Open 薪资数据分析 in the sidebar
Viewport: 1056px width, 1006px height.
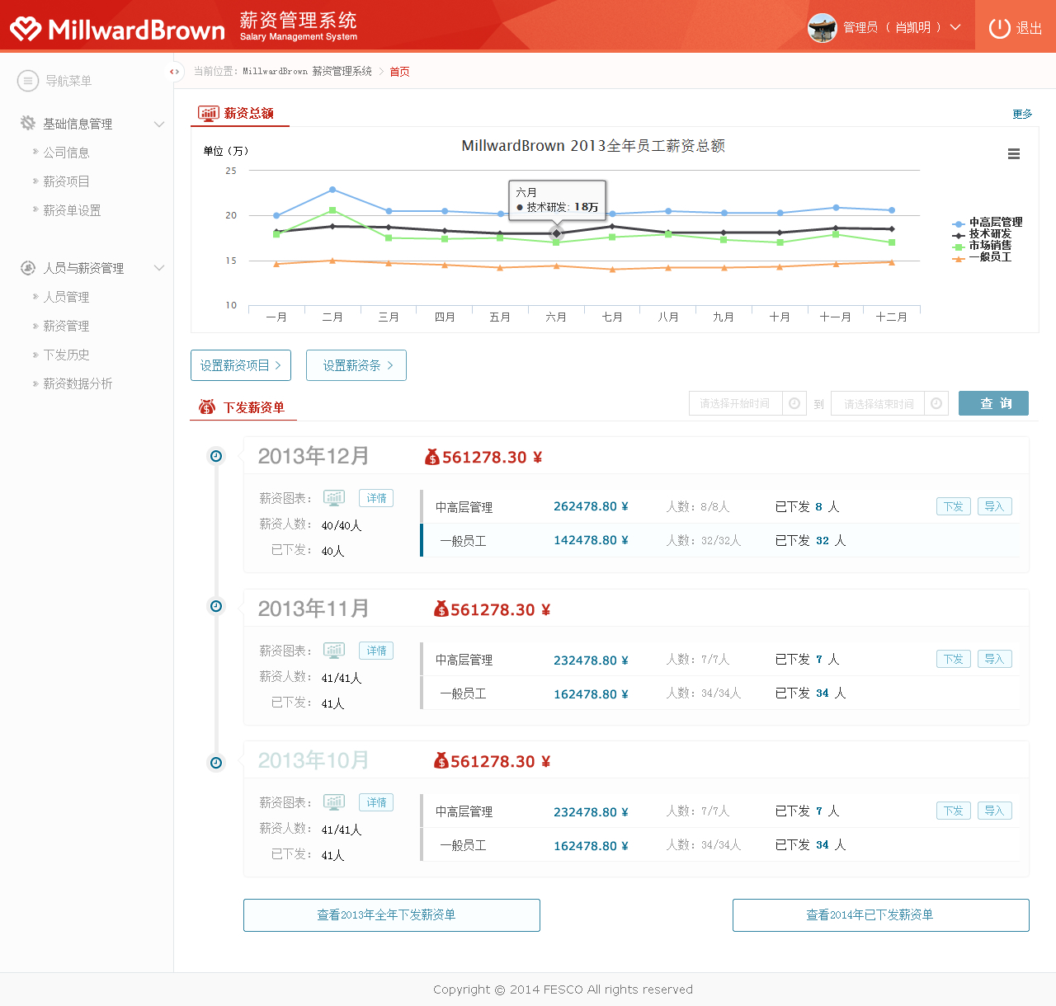coord(78,383)
